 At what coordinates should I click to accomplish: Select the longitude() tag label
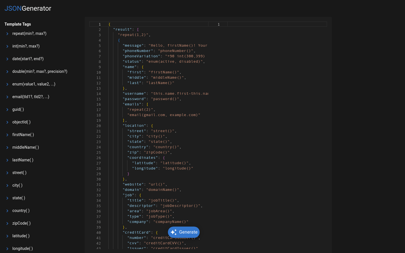click(22, 249)
